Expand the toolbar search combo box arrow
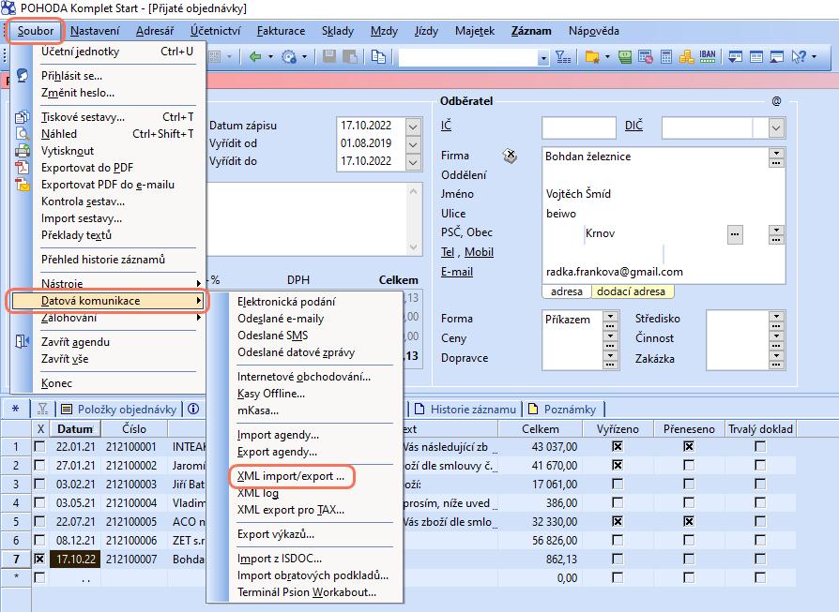The image size is (839, 612). (543, 57)
